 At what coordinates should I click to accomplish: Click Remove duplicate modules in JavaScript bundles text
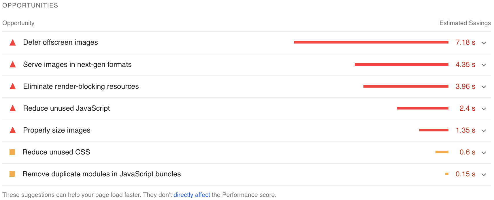coord(102,174)
